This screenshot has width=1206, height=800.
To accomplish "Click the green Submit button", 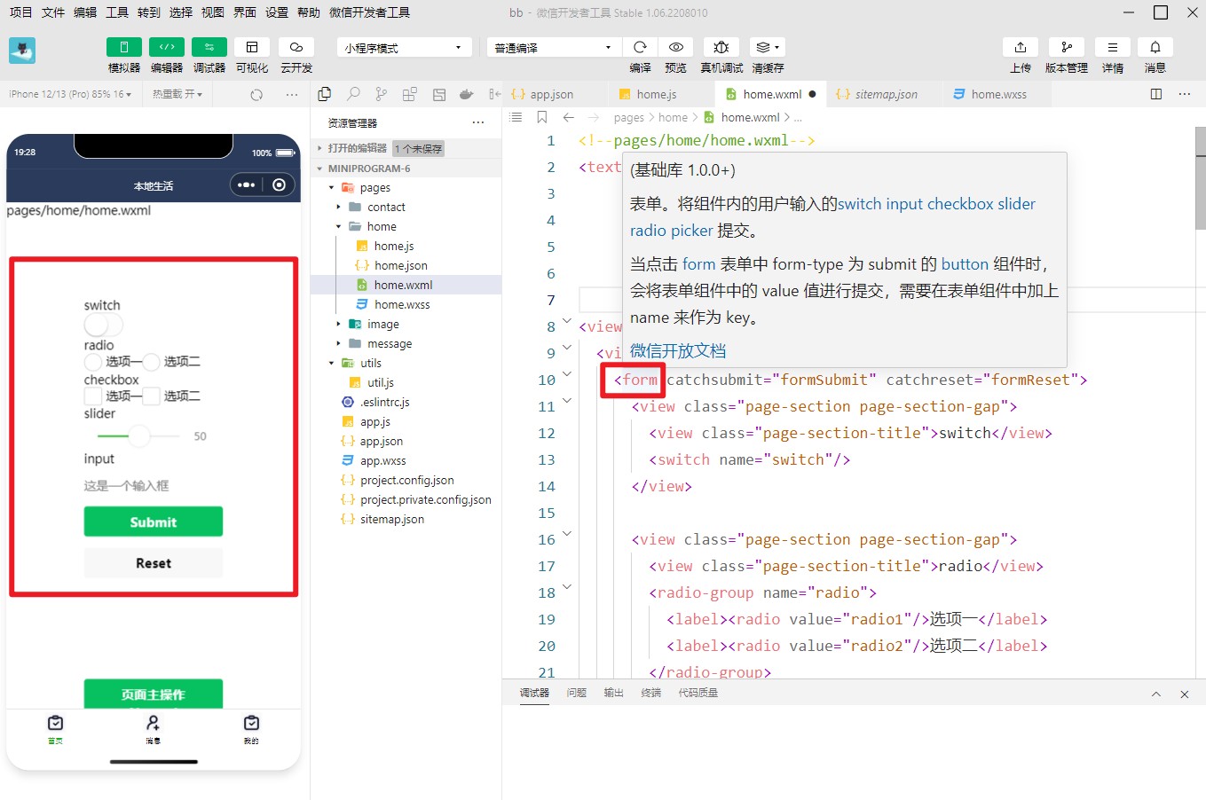I will (154, 522).
